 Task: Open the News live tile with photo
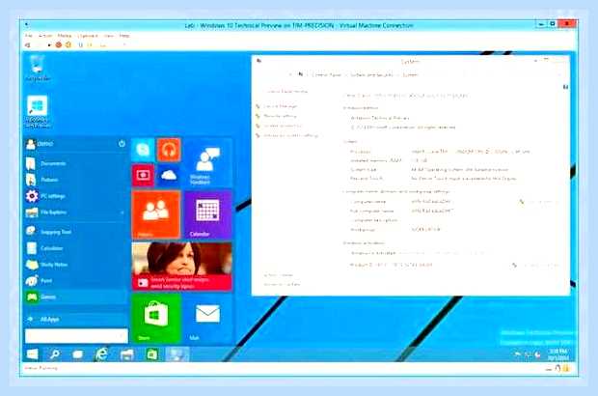[x=182, y=267]
